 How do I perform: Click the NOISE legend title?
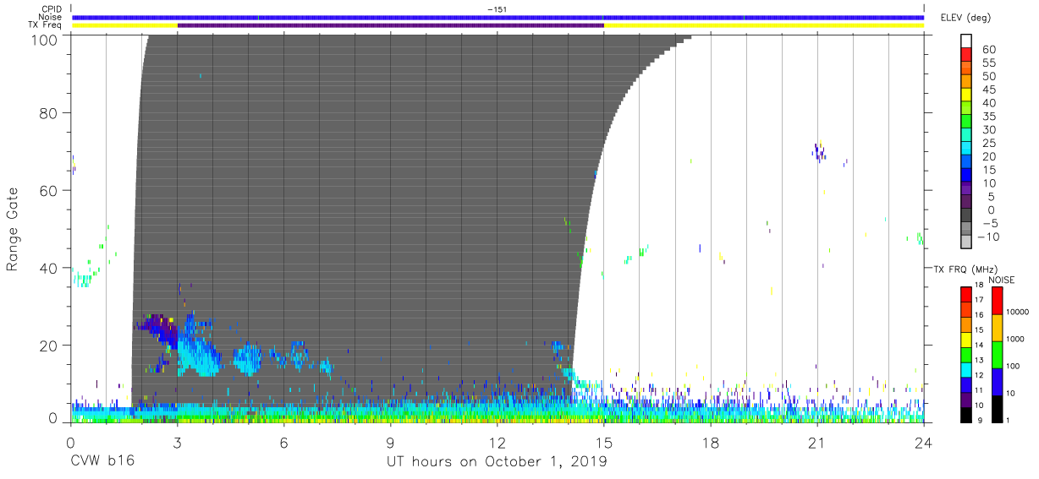[x=1001, y=280]
